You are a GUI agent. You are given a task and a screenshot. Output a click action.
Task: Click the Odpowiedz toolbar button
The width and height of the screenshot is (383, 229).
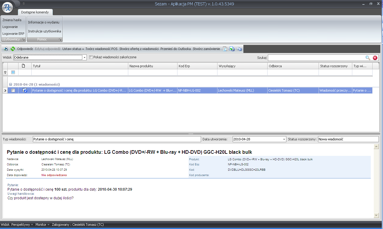click(x=25, y=49)
